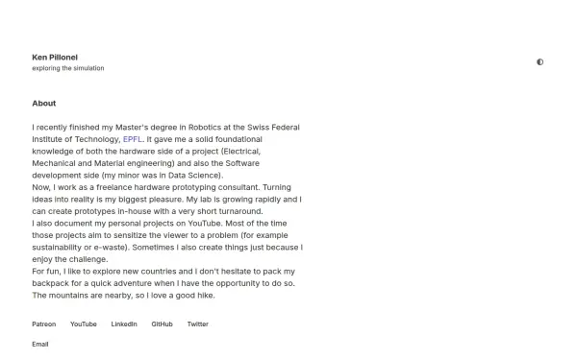This screenshot has width=577, height=360.
Task: Click the "e-waste" word in the paragraph
Action: tap(110, 248)
